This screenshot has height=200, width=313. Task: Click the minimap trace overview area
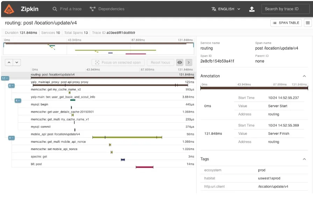point(99,48)
